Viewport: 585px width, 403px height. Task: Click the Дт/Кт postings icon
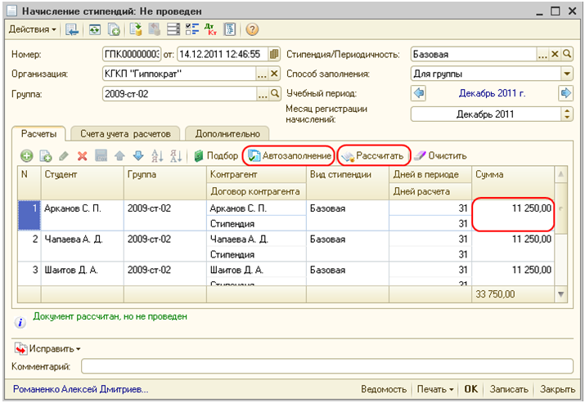[x=210, y=29]
